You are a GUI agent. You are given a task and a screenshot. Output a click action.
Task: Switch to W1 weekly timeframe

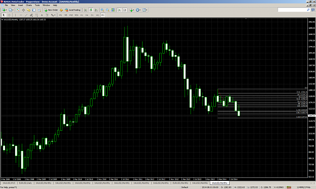[98, 15]
